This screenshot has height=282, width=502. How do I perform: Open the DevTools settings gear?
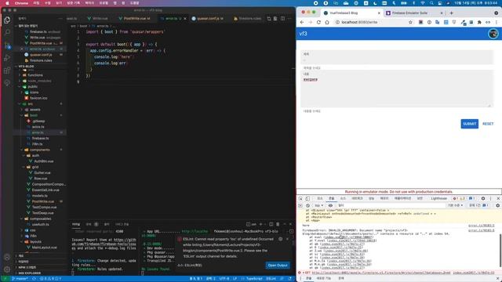[x=483, y=198]
